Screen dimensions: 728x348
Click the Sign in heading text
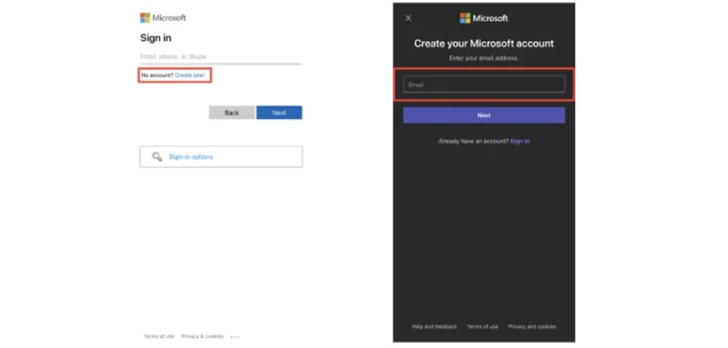point(156,38)
